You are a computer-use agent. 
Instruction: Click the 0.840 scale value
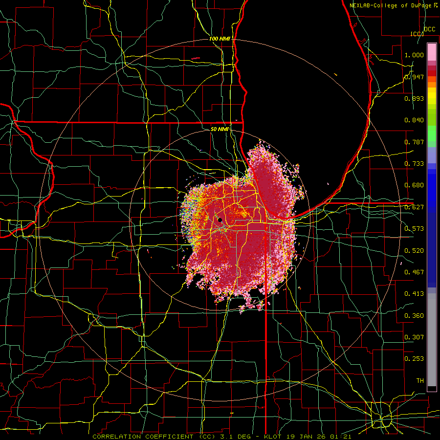pyautogui.click(x=414, y=120)
